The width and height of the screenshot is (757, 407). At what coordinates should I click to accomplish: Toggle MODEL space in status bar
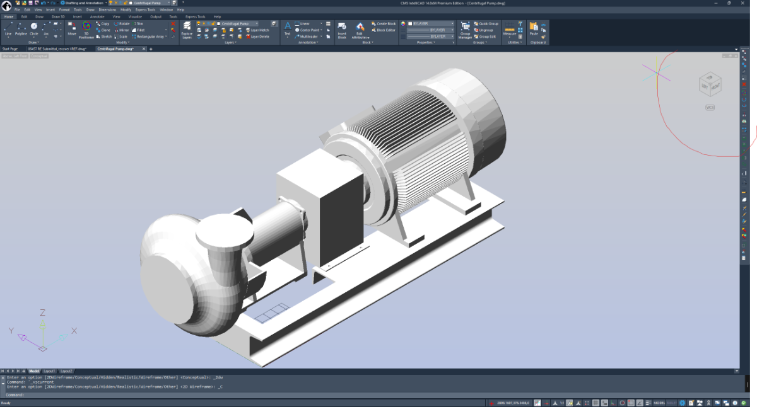click(659, 403)
